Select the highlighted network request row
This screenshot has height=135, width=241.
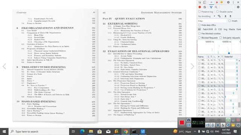(x=218, y=86)
